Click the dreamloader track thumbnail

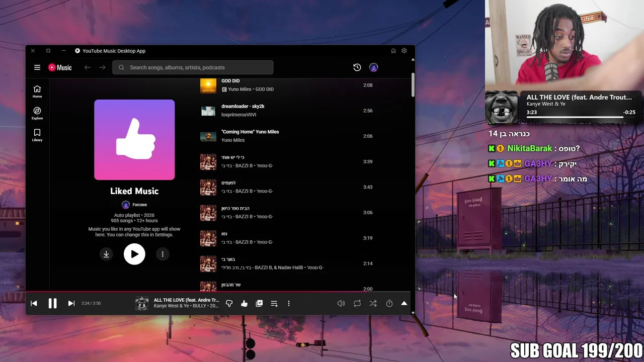click(208, 111)
